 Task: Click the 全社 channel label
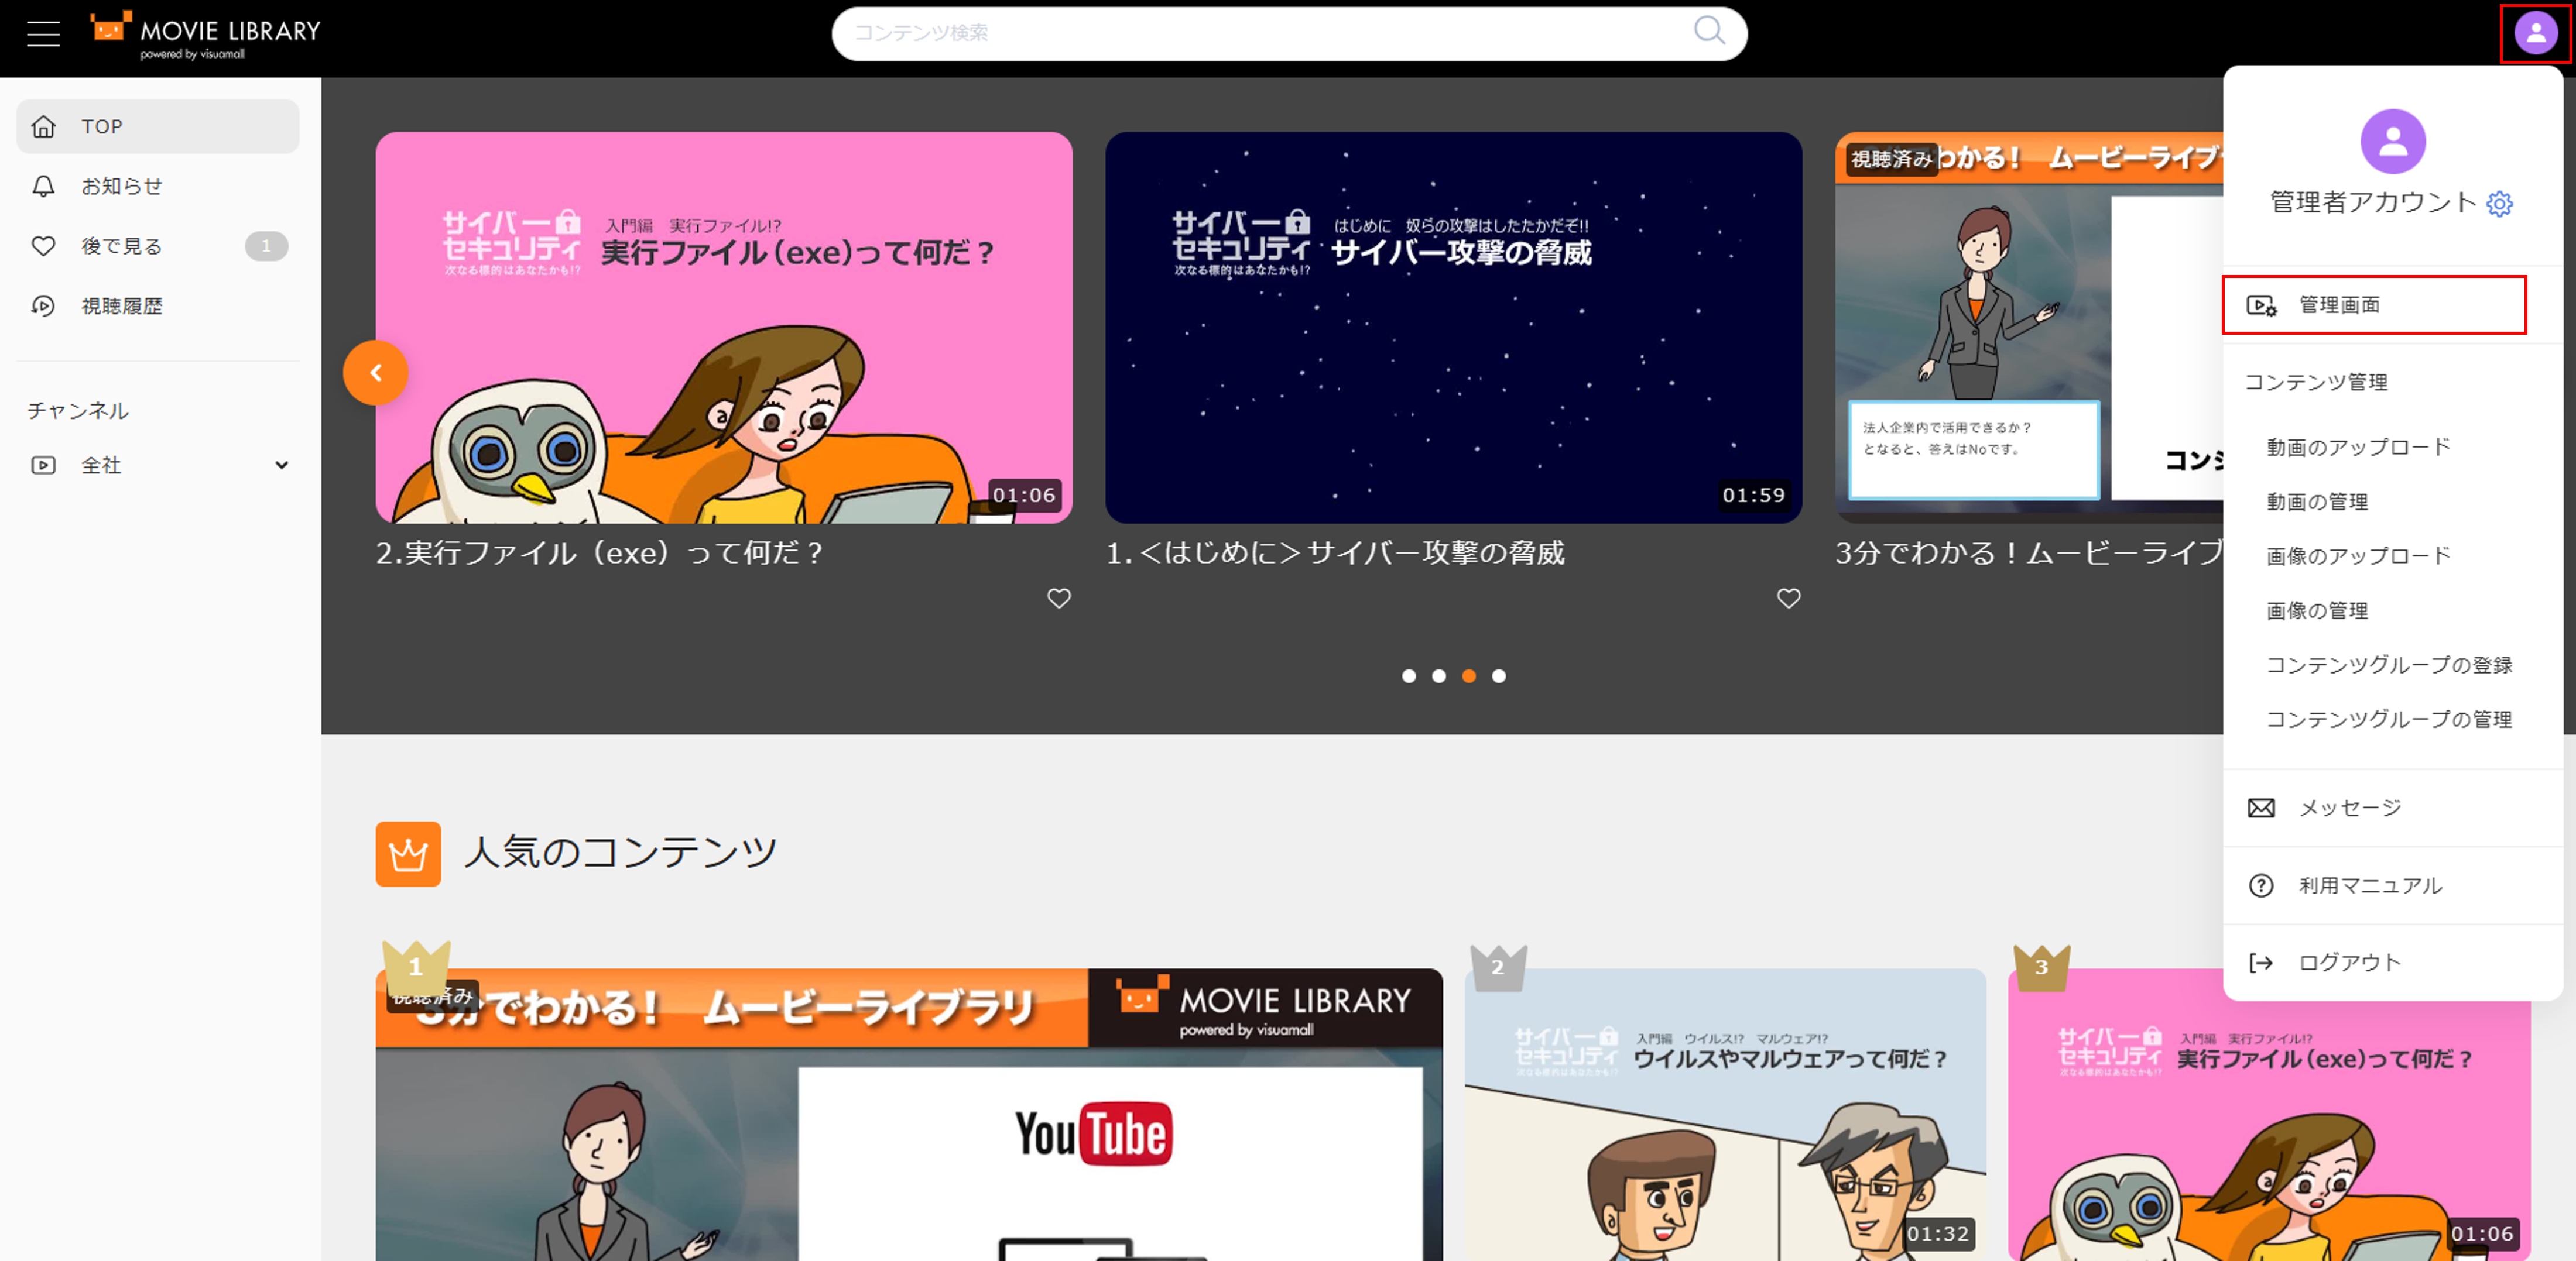(x=101, y=465)
